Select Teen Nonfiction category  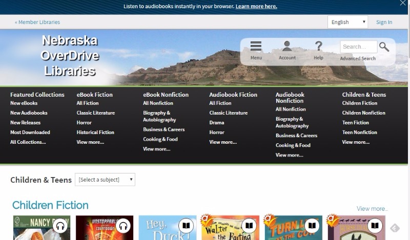[360, 132]
